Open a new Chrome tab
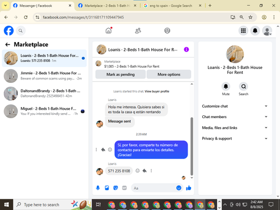Image resolution: width=280 pixels, height=210 pixels. (x=210, y=6)
